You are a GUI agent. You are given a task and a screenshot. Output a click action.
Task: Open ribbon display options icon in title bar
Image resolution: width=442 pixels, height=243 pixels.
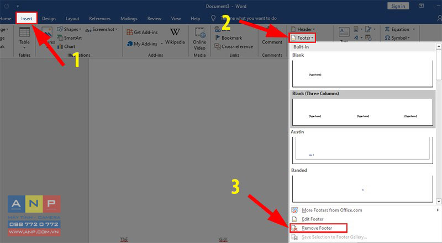421,6
